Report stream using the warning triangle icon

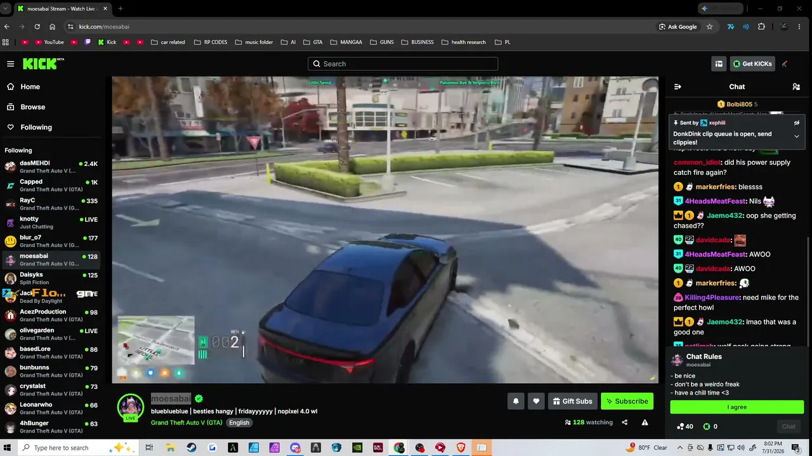645,422
